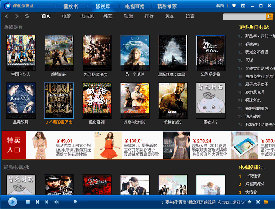Open ¥138.01 orange dress ad
Image resolution: width=275 pixels, height=209 pixels.
pyautogui.click(x=127, y=145)
